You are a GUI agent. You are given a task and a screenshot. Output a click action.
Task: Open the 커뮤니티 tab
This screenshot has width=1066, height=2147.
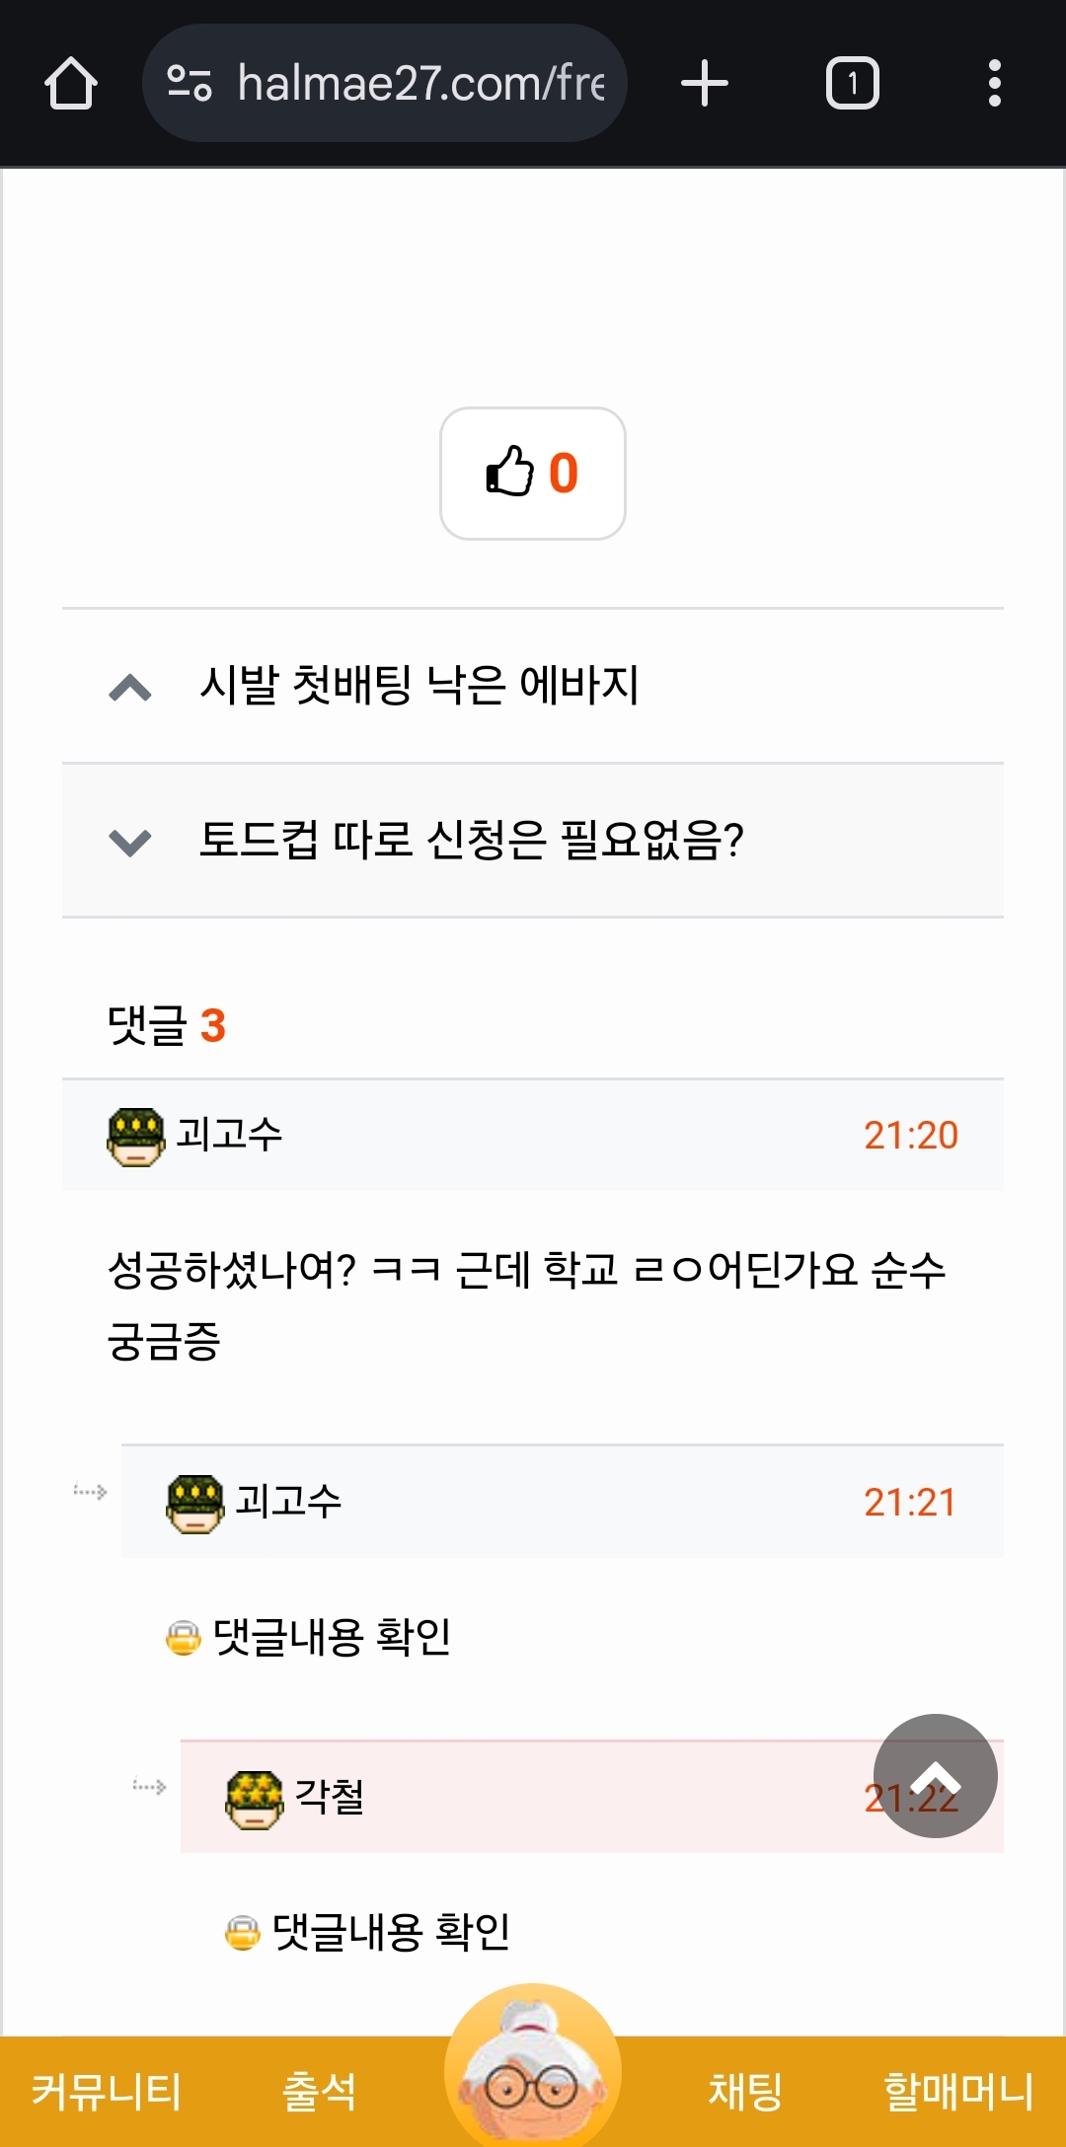pos(107,2092)
